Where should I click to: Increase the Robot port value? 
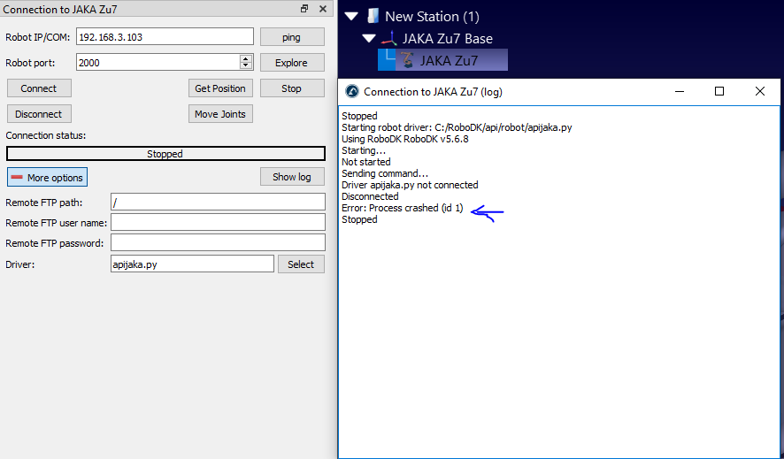[246, 58]
